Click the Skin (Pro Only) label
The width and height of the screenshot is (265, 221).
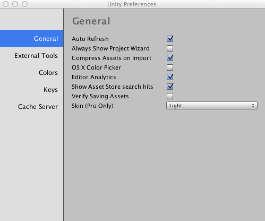[92, 106]
